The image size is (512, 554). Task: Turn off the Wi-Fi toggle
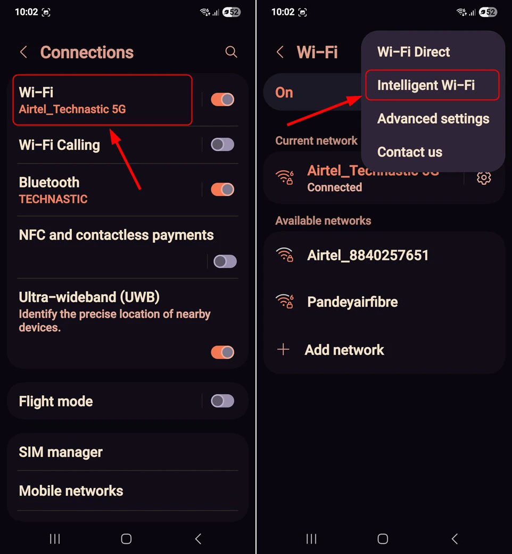[x=222, y=100]
